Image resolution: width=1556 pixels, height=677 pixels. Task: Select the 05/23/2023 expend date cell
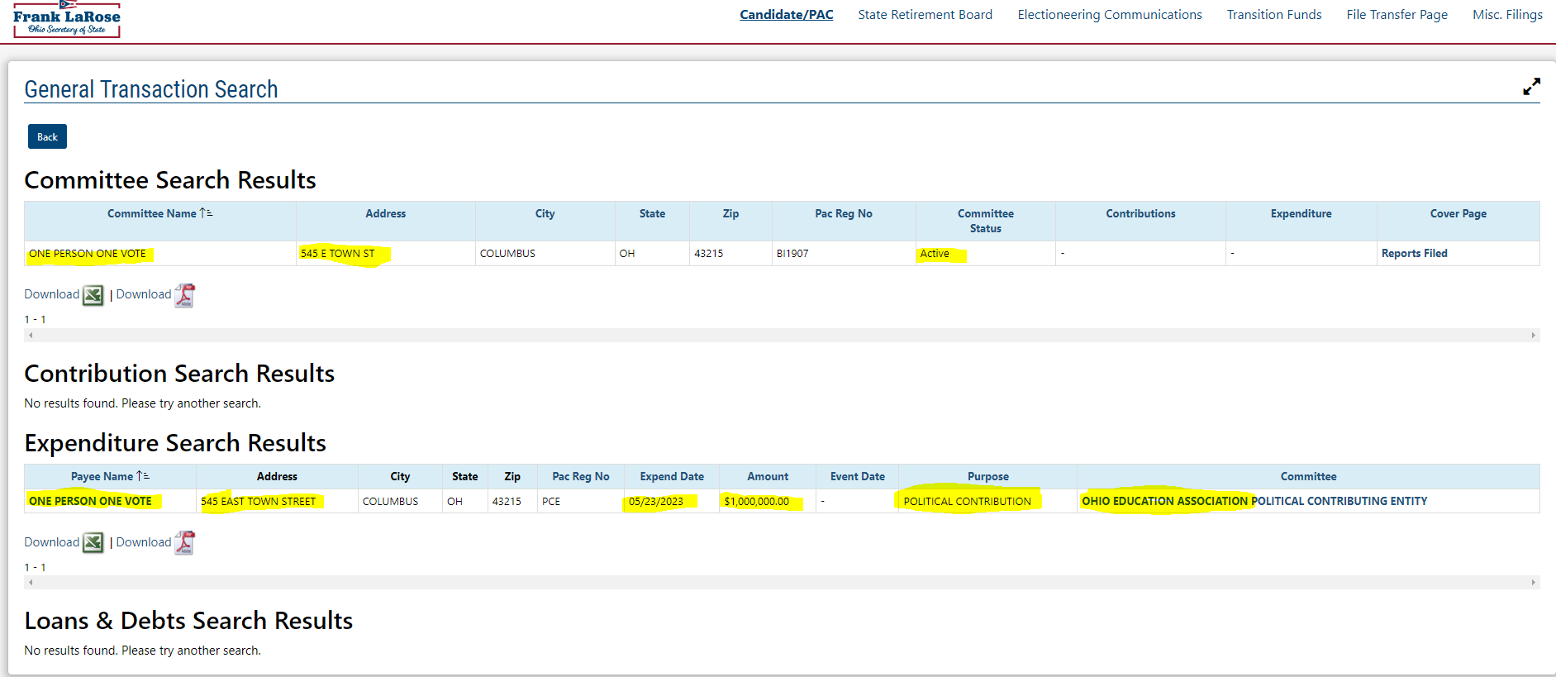click(x=672, y=501)
